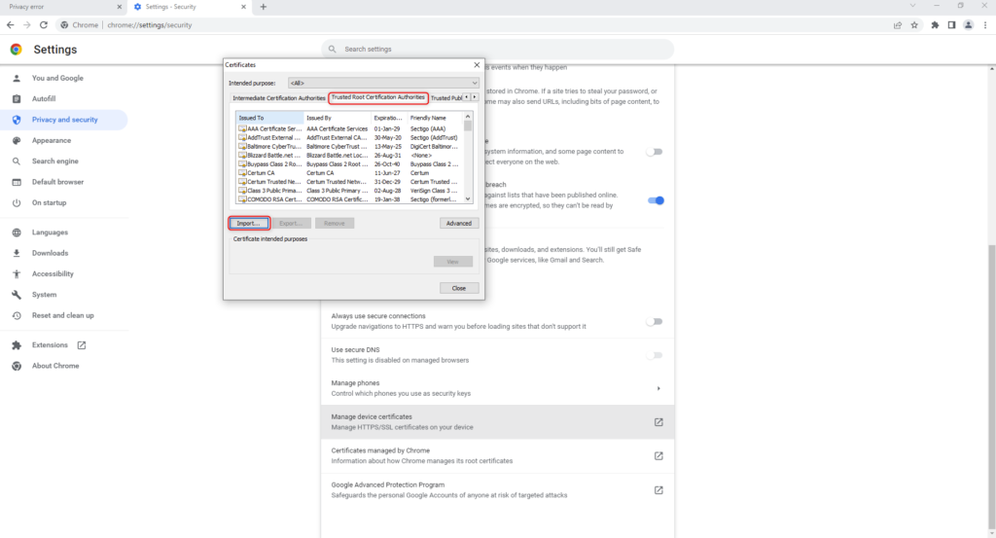996x538 pixels.
Task: Click the Accessibility figure icon
Action: 17,273
